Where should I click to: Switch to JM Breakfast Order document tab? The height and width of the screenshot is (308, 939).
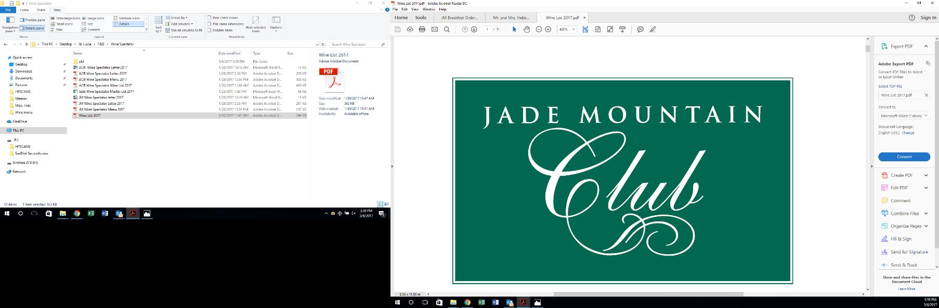[x=459, y=18]
